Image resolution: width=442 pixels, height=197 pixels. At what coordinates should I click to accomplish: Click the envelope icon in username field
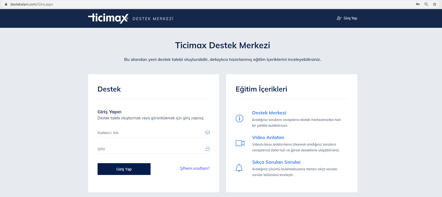tap(207, 132)
